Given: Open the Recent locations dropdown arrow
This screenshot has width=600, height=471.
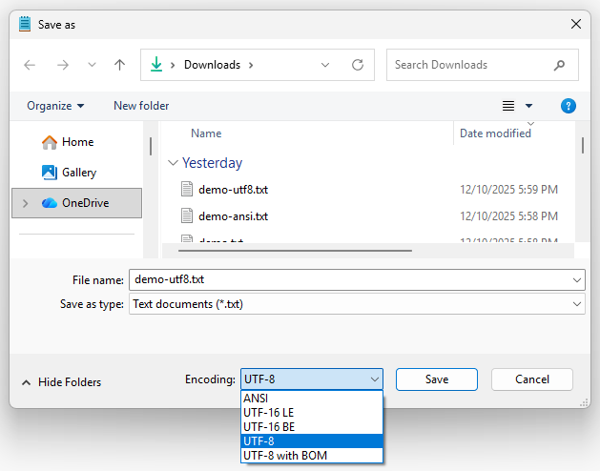Looking at the screenshot, I should [92, 65].
